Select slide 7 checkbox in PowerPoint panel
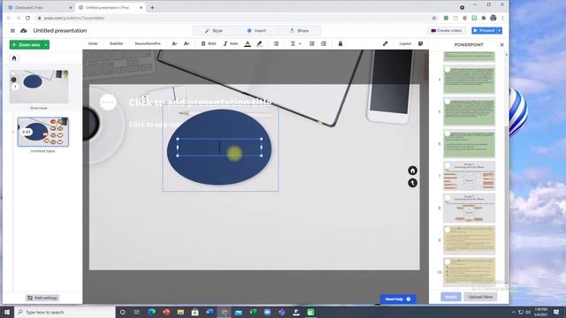 coord(447,165)
